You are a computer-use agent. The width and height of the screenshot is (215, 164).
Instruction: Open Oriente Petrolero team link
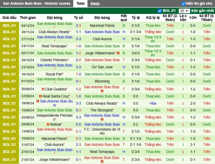[54, 60]
